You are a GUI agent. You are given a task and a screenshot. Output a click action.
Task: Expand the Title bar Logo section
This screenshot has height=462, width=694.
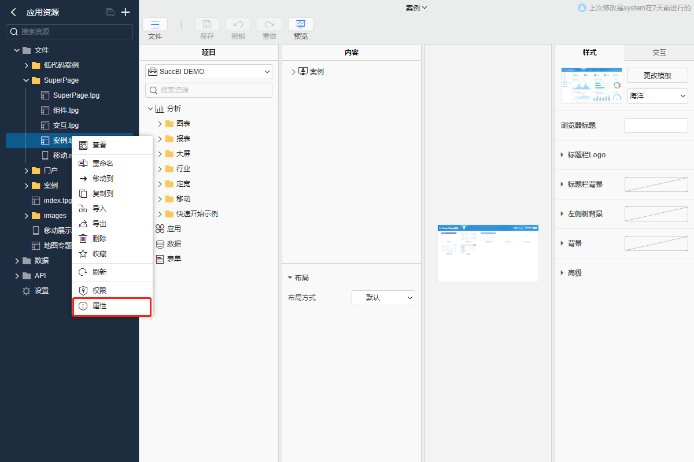(x=586, y=155)
